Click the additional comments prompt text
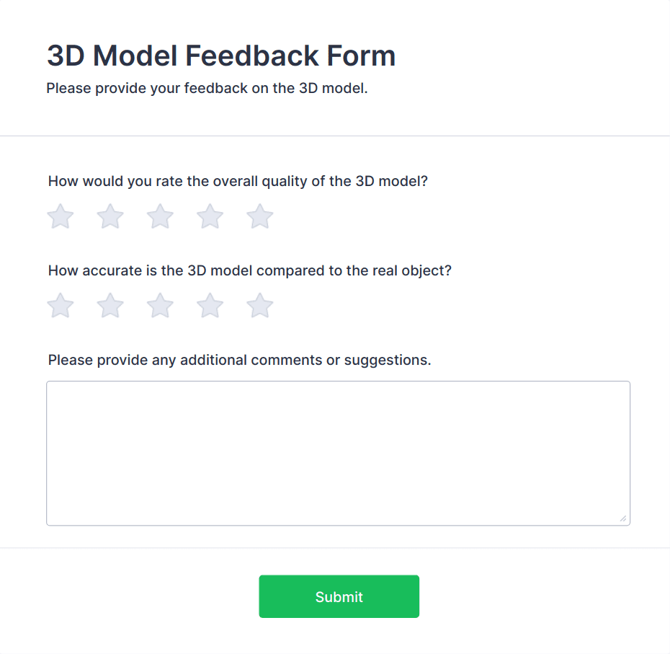670x654 pixels. tap(238, 360)
